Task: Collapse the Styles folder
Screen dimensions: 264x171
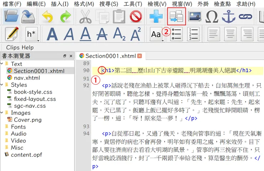Action: coord(2,85)
